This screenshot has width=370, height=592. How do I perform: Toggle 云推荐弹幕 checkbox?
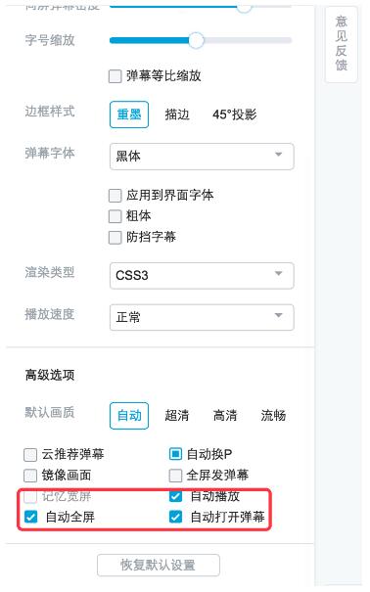point(30,454)
